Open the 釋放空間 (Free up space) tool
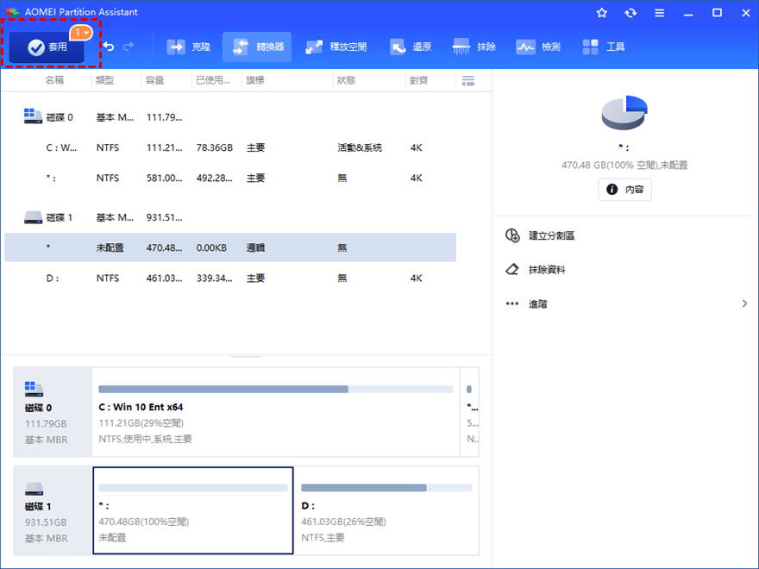759x569 pixels. click(336, 47)
